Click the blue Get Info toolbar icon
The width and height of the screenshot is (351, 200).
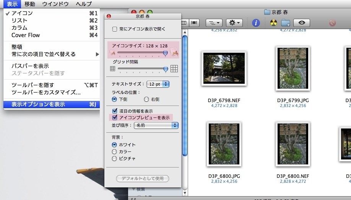tap(256, 23)
